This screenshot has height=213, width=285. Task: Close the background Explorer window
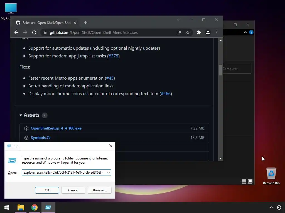pos(248,25)
